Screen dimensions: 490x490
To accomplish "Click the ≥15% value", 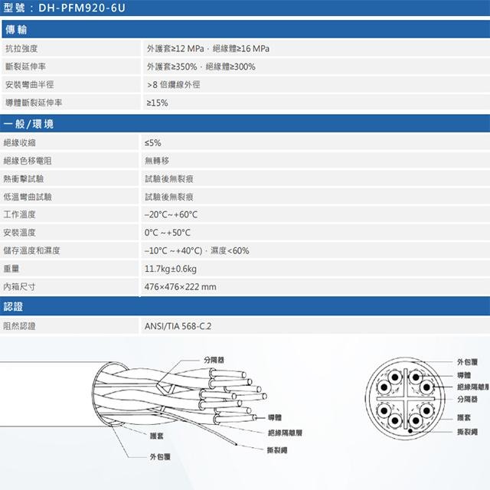I will (157, 103).
